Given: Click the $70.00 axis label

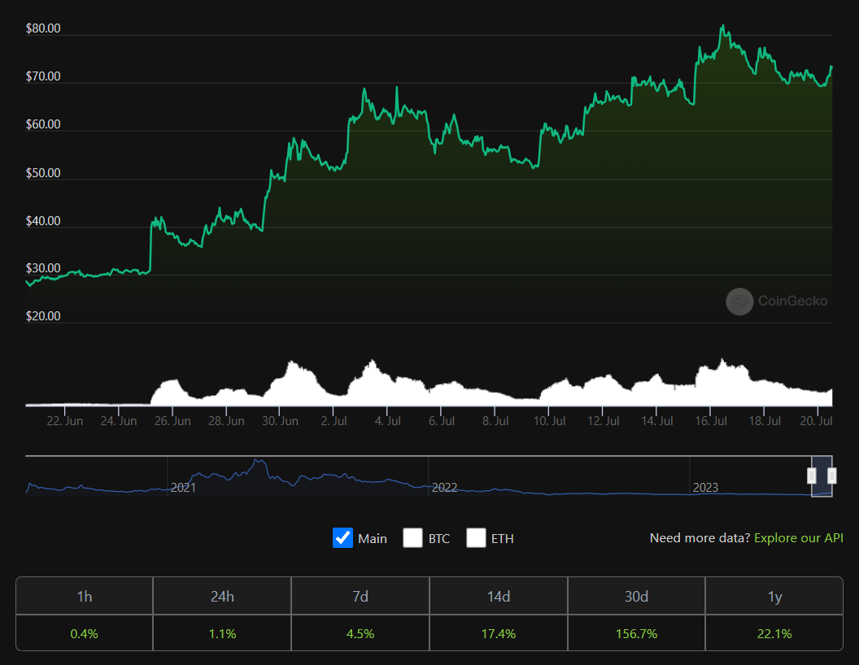Looking at the screenshot, I should coord(43,76).
